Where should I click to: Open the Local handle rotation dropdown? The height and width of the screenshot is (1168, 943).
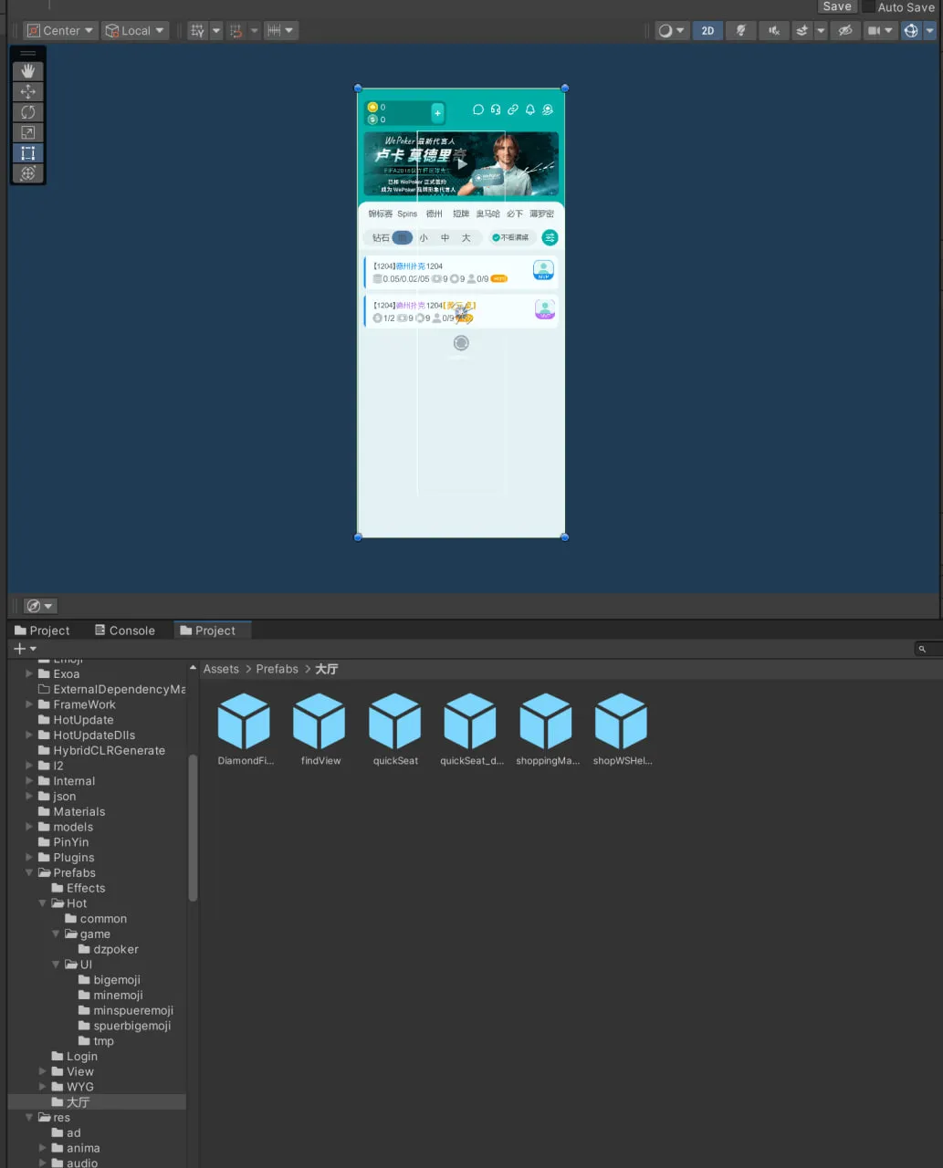(135, 31)
